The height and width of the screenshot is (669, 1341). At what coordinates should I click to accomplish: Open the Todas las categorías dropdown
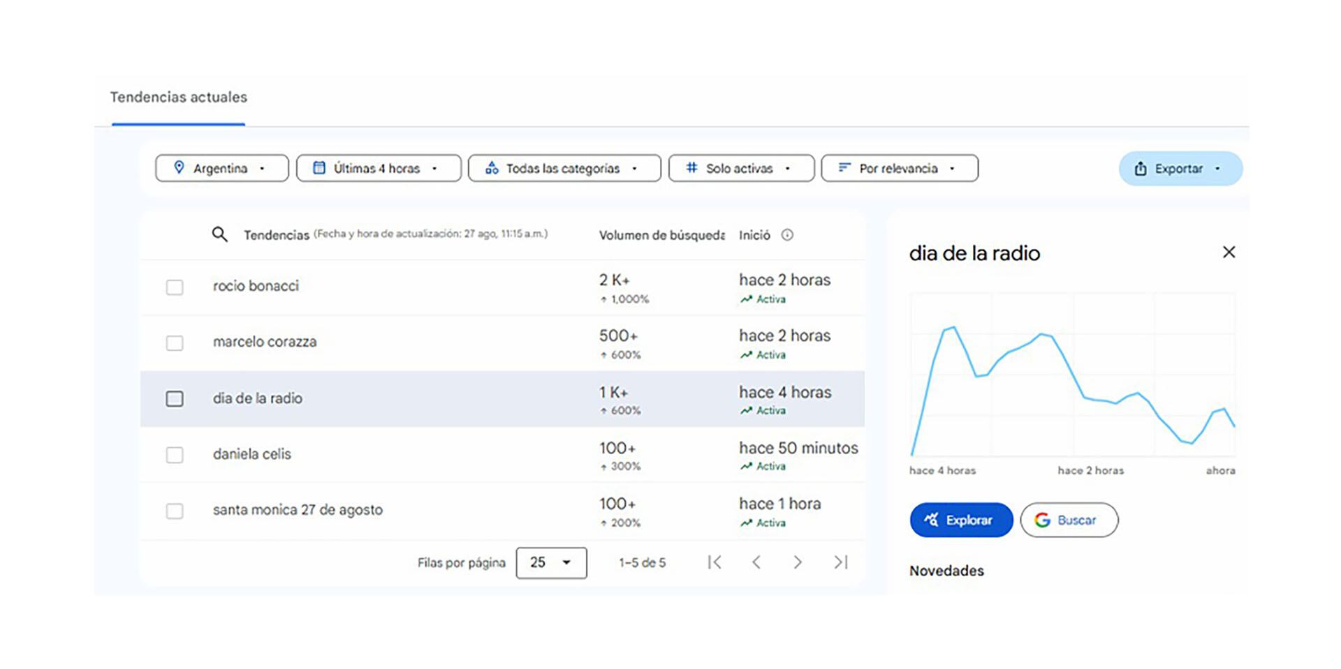point(564,168)
